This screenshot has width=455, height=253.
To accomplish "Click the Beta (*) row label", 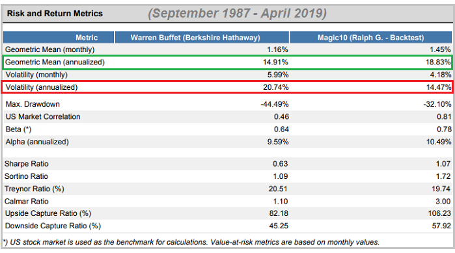I will [x=18, y=129].
